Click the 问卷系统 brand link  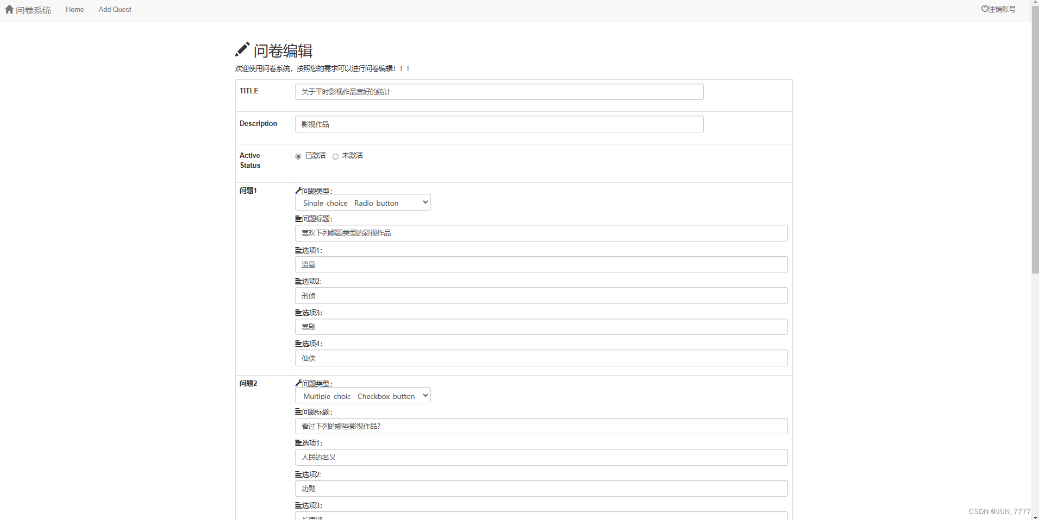33,10
